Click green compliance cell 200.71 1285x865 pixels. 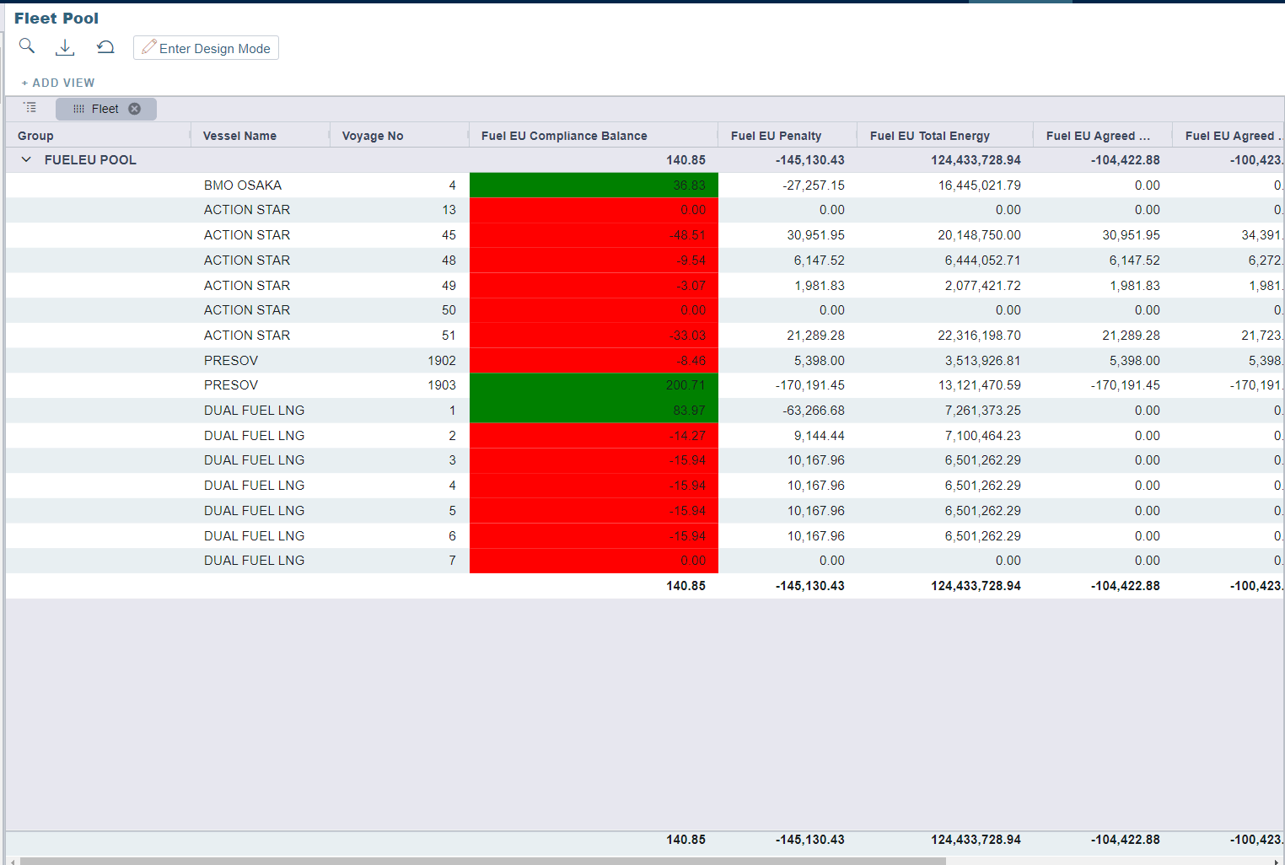point(594,385)
